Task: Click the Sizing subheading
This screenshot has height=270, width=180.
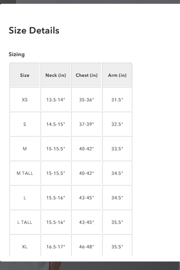Action: point(17,54)
